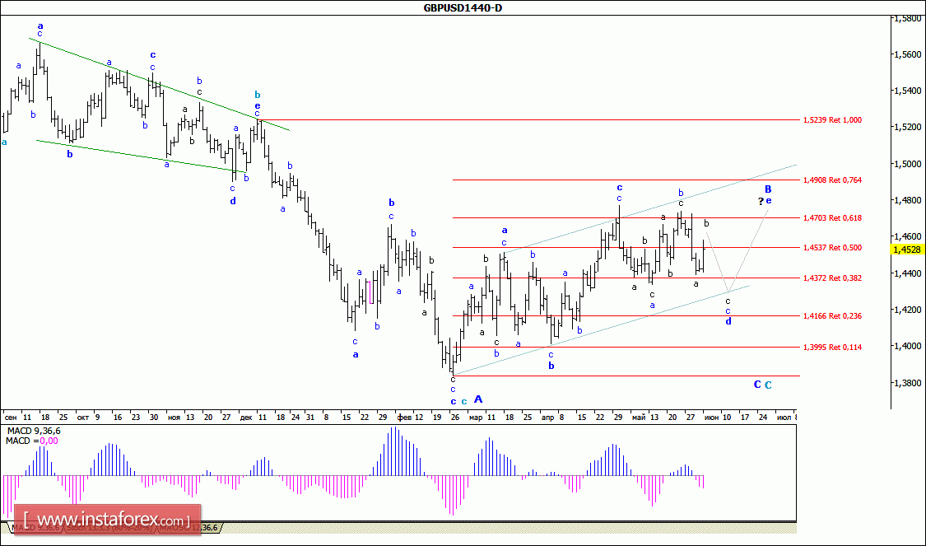Click the 1,5400 value on price axis
Screen dimensions: 926x546
909,91
